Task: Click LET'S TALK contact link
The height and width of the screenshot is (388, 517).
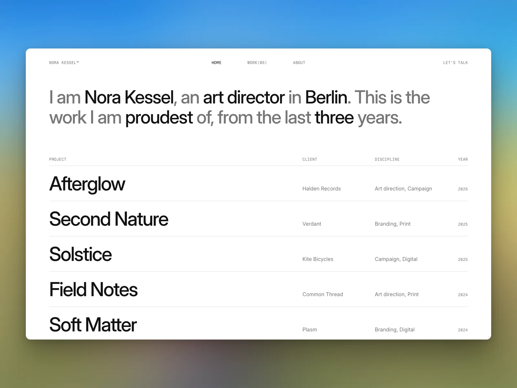Action: coord(456,63)
